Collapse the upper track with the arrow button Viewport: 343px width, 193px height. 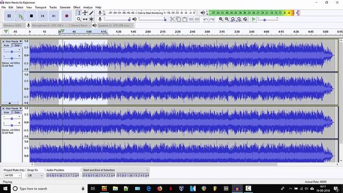(10, 103)
